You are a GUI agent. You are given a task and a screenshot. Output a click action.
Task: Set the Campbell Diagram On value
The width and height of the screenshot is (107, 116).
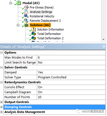tap(71, 92)
